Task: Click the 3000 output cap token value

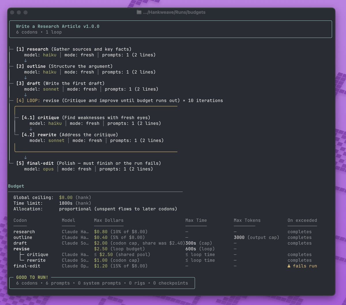Action: tap(239, 237)
